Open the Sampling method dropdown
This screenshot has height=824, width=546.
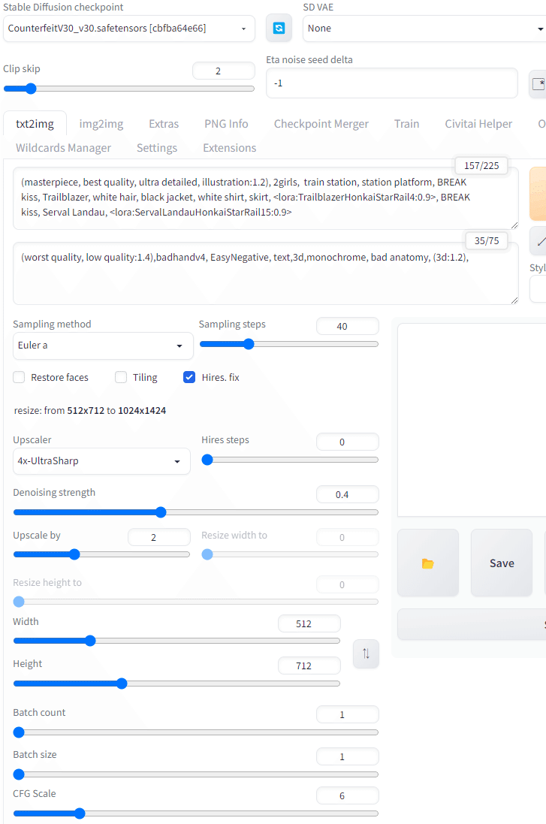click(102, 346)
